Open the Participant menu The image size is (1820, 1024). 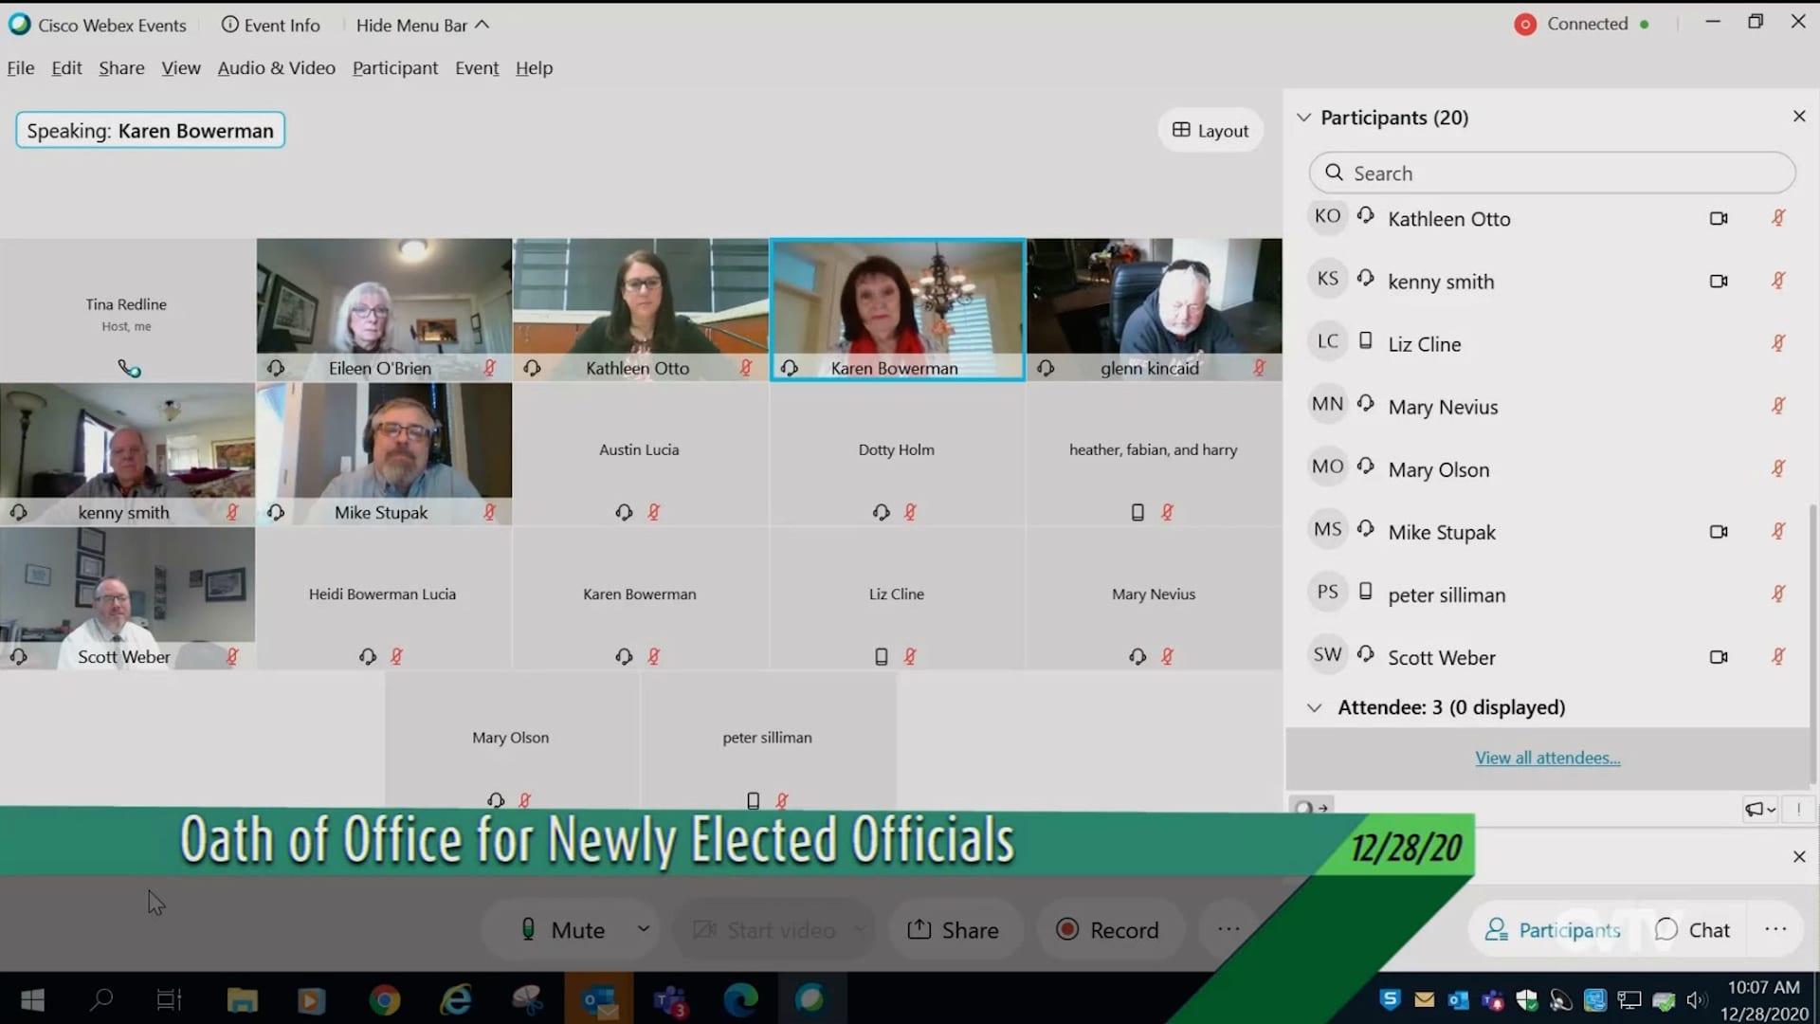coord(394,68)
